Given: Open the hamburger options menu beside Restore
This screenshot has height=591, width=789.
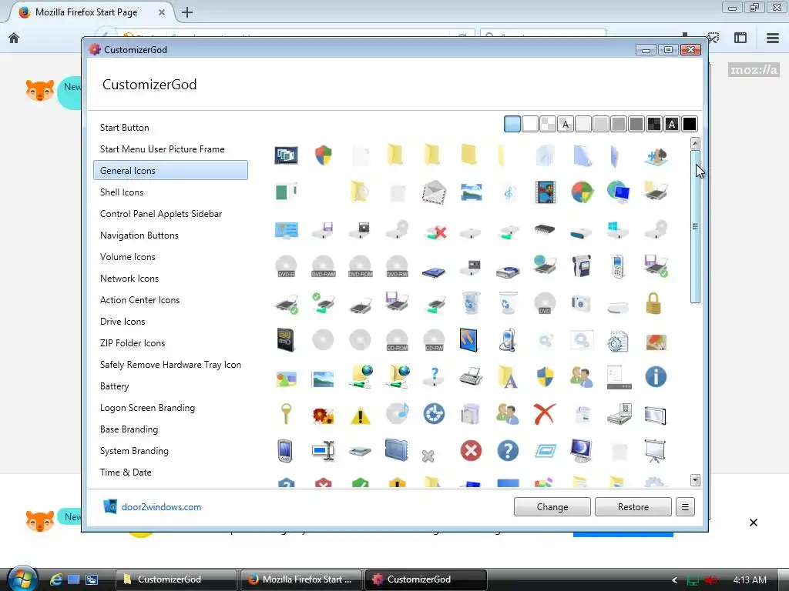Looking at the screenshot, I should (685, 507).
